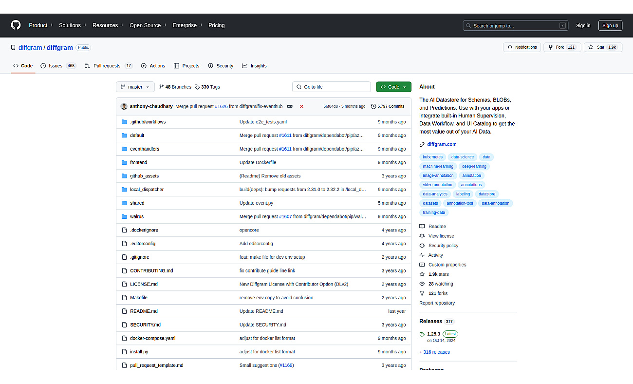This screenshot has width=633, height=384.
Task: Open the master branch dropdown
Action: click(x=135, y=87)
